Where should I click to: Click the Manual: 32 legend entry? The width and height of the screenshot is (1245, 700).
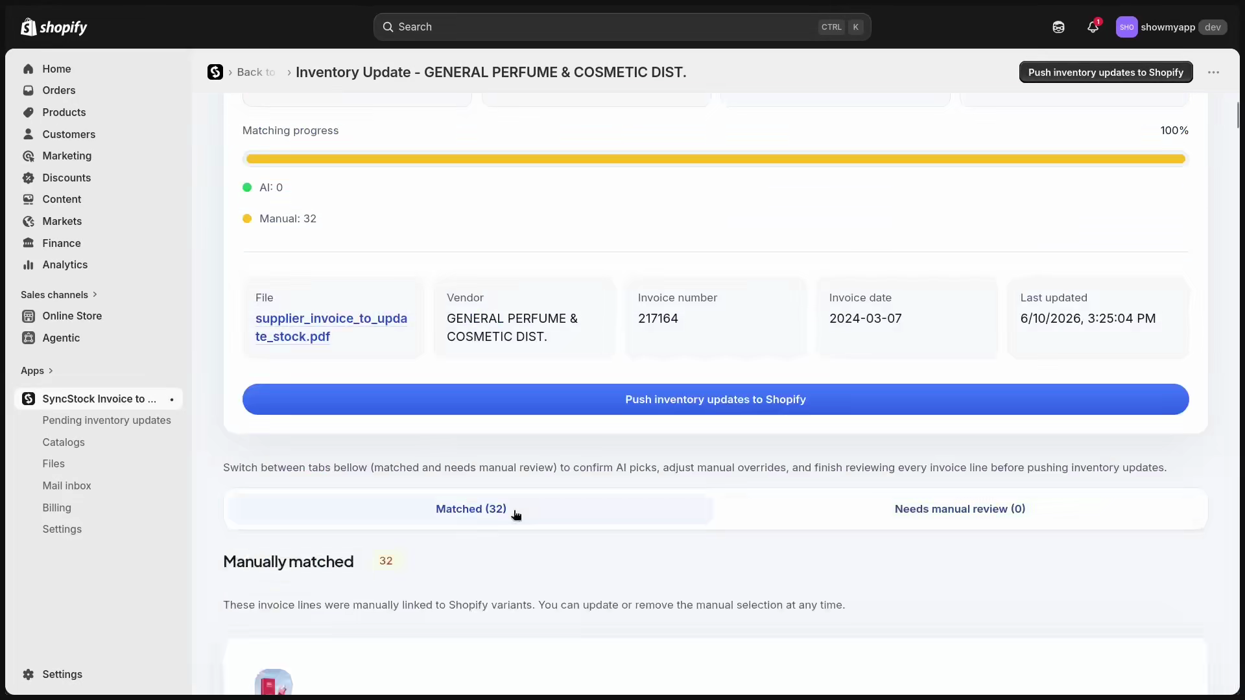(279, 218)
